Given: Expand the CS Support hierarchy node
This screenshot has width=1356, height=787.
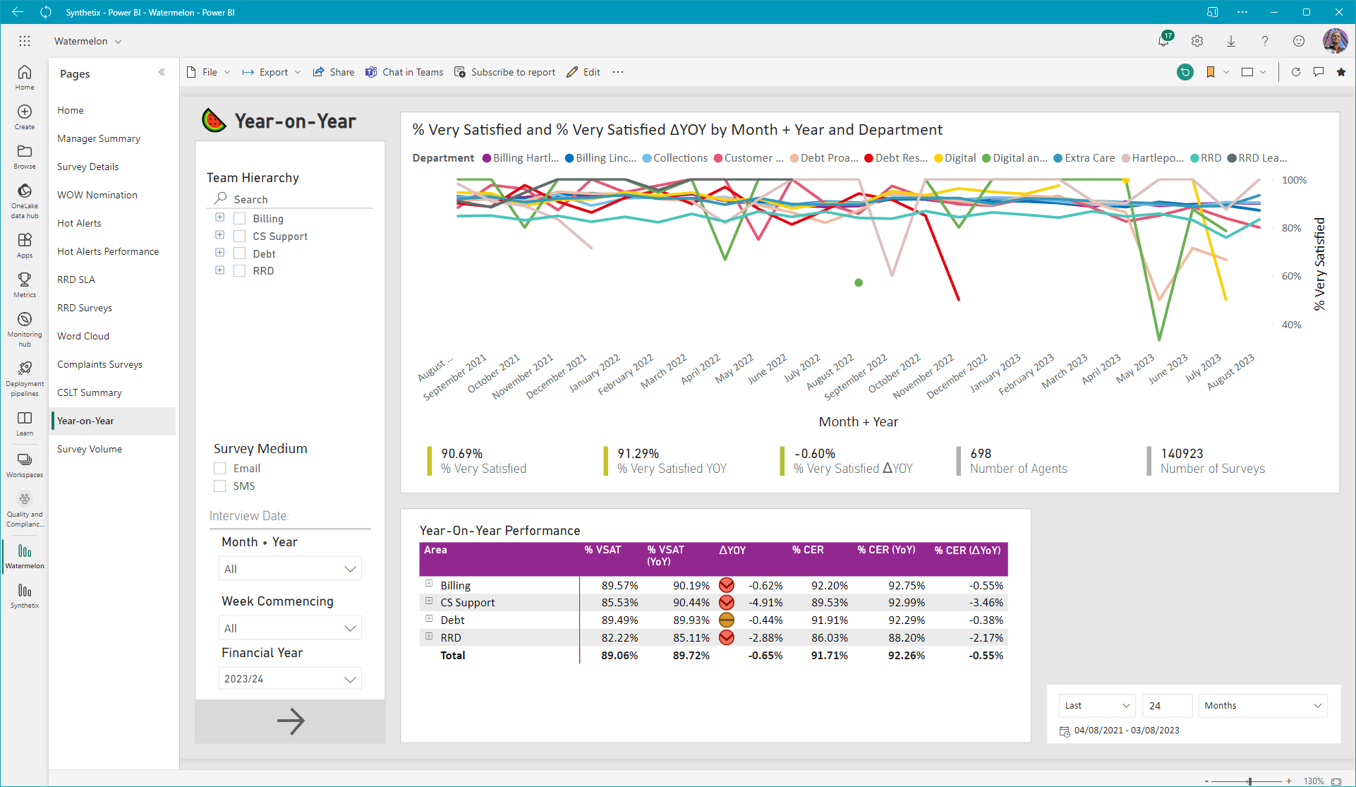Looking at the screenshot, I should pos(219,235).
